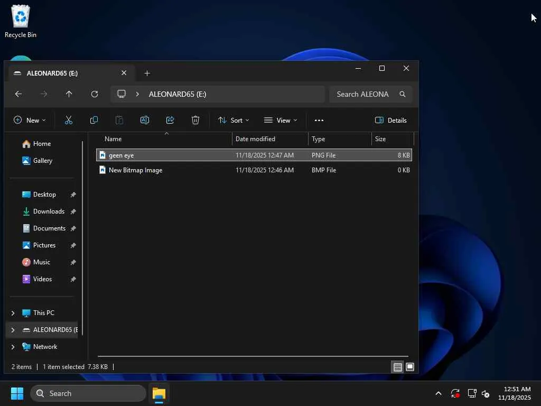The width and height of the screenshot is (541, 406).
Task: Switch to details list view layout
Action: pos(397,367)
